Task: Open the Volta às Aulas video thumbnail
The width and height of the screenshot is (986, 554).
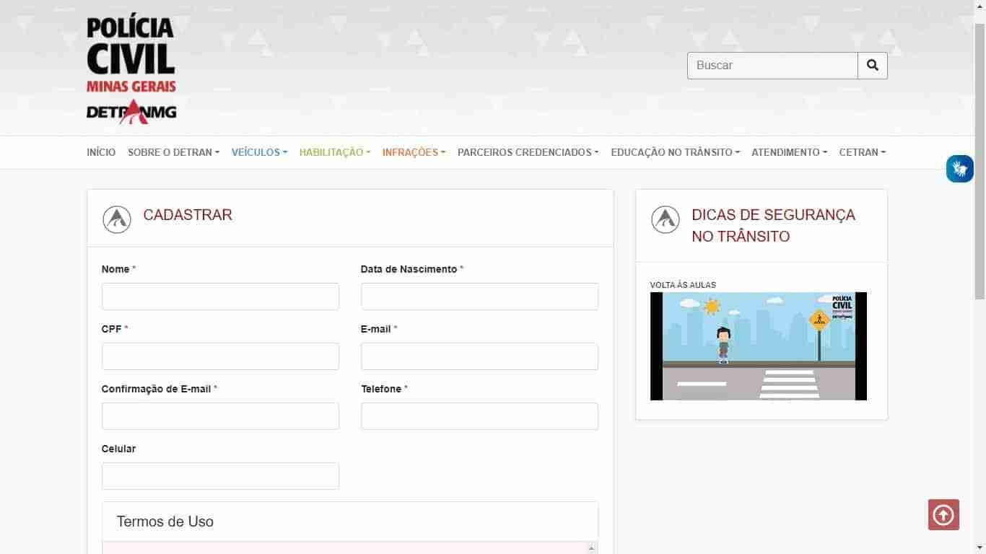Action: coord(759,346)
